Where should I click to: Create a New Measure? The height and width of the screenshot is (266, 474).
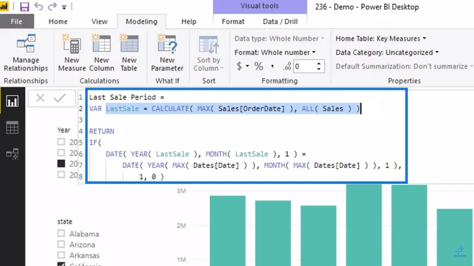pyautogui.click(x=72, y=53)
